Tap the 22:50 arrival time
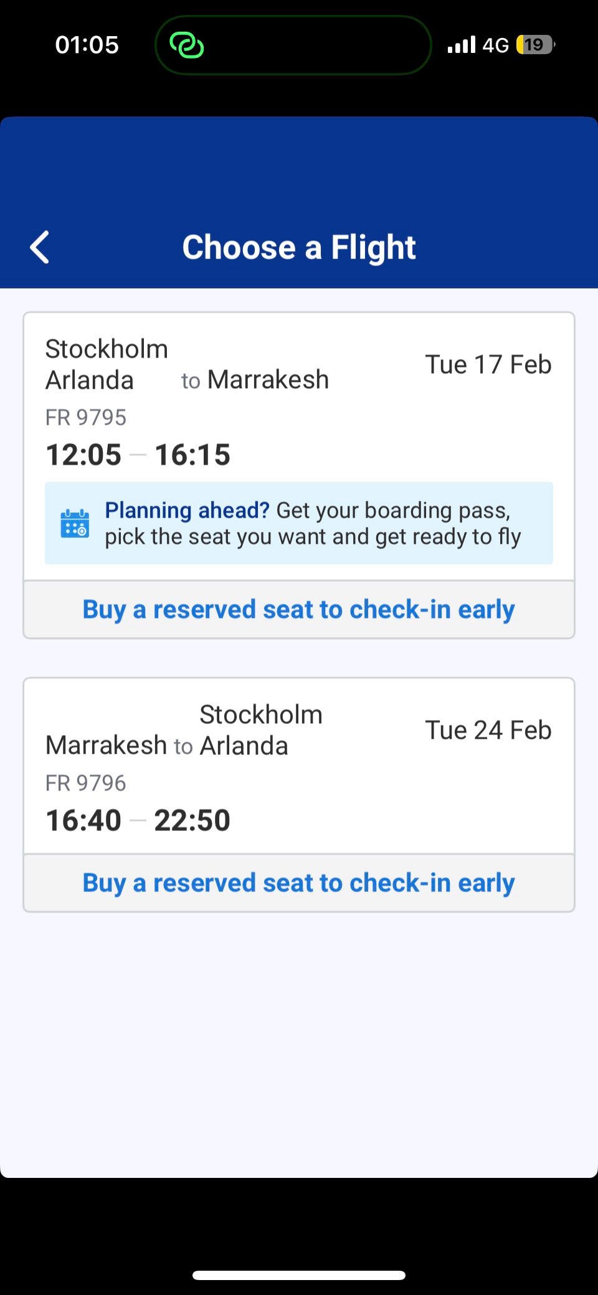 (x=192, y=820)
